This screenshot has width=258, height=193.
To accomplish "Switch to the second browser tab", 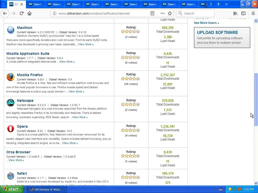I will click(x=35, y=4).
